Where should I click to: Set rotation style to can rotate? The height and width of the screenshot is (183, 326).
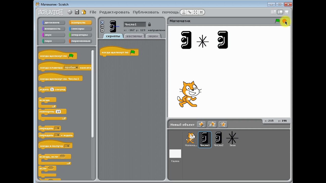coord(102,22)
